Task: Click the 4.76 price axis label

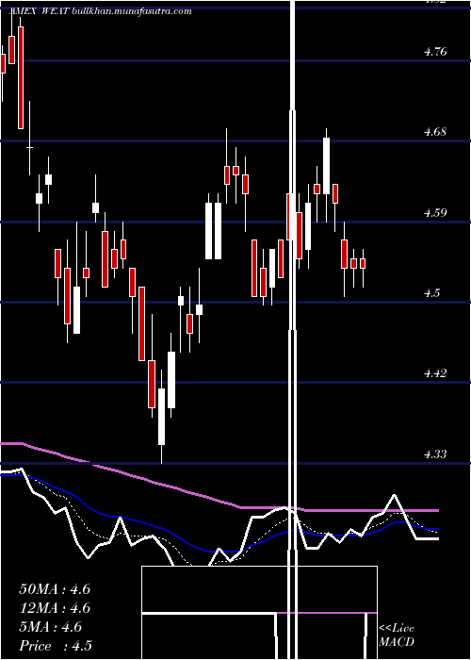Action: point(435,52)
